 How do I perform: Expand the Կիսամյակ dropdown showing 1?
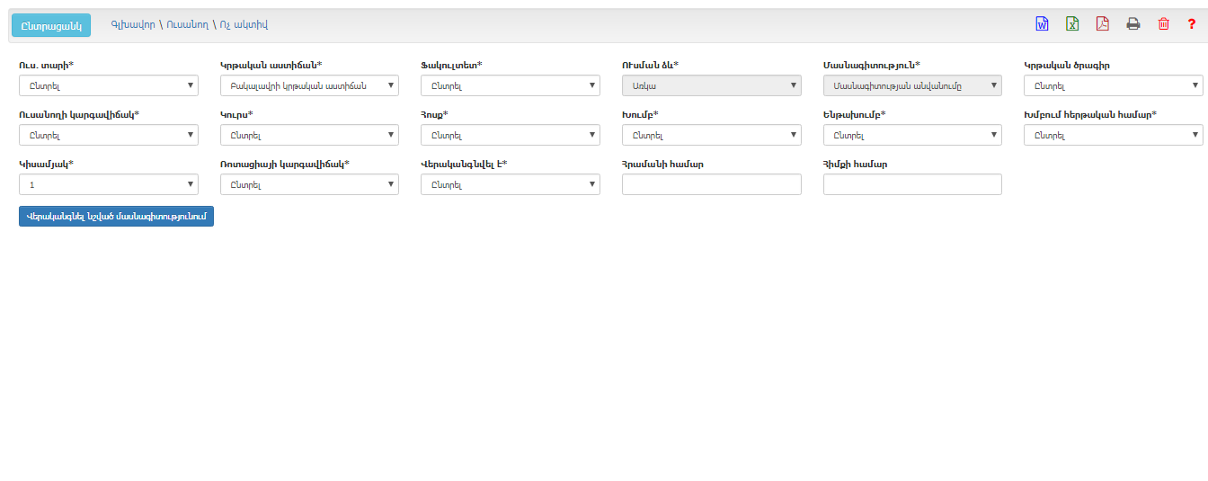point(108,184)
